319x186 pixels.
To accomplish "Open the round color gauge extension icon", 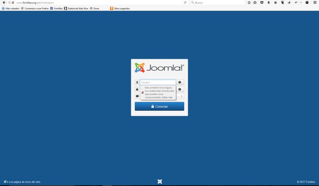I will (x=307, y=3).
